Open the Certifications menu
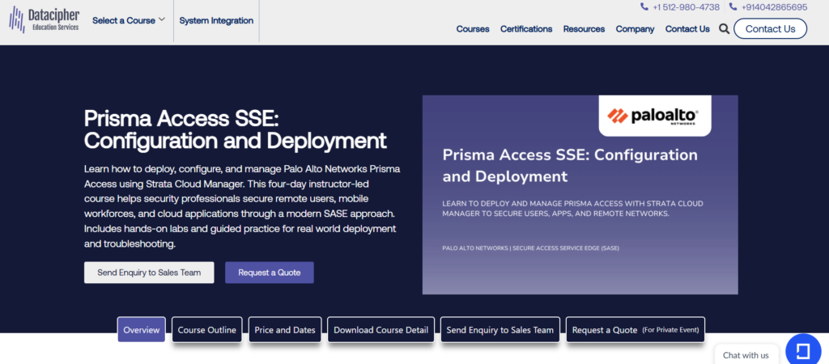 pyautogui.click(x=526, y=29)
